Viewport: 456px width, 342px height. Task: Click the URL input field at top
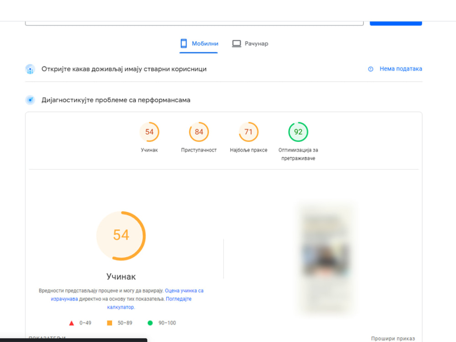point(194,23)
